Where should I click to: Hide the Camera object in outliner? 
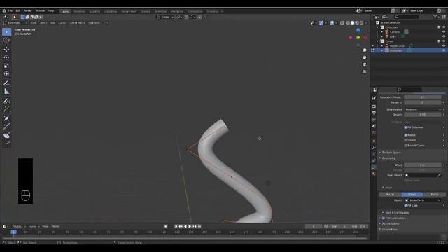click(x=444, y=31)
